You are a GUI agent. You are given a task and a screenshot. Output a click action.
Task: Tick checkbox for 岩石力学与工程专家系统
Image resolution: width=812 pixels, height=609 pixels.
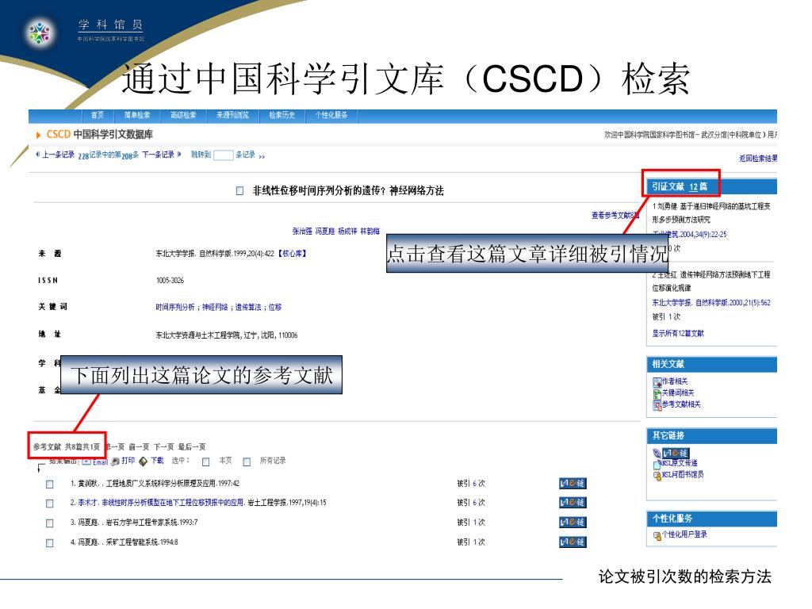pos(50,523)
